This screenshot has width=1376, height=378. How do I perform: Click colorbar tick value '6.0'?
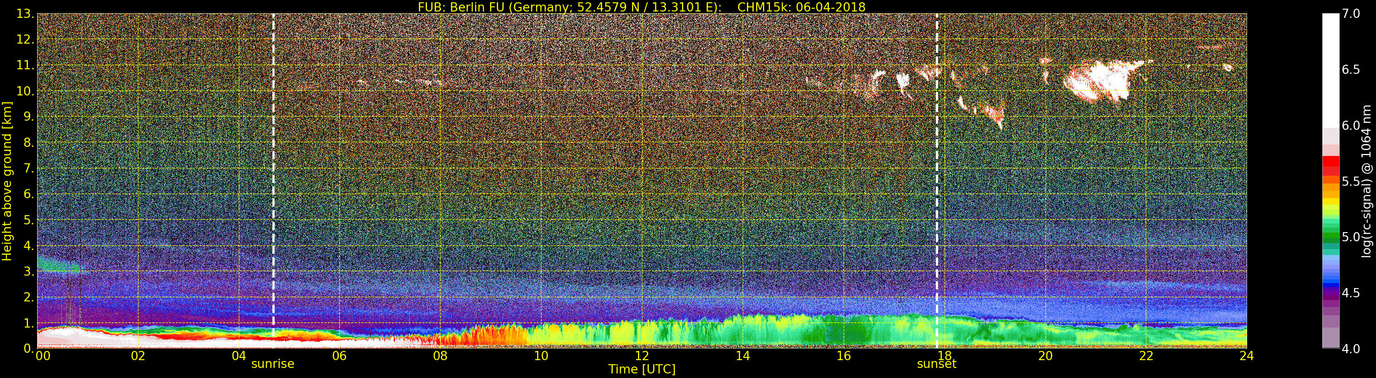[x=1351, y=125]
